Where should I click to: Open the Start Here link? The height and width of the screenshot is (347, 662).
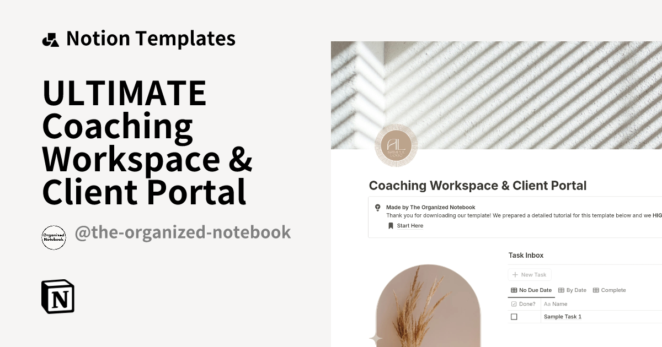410,225
